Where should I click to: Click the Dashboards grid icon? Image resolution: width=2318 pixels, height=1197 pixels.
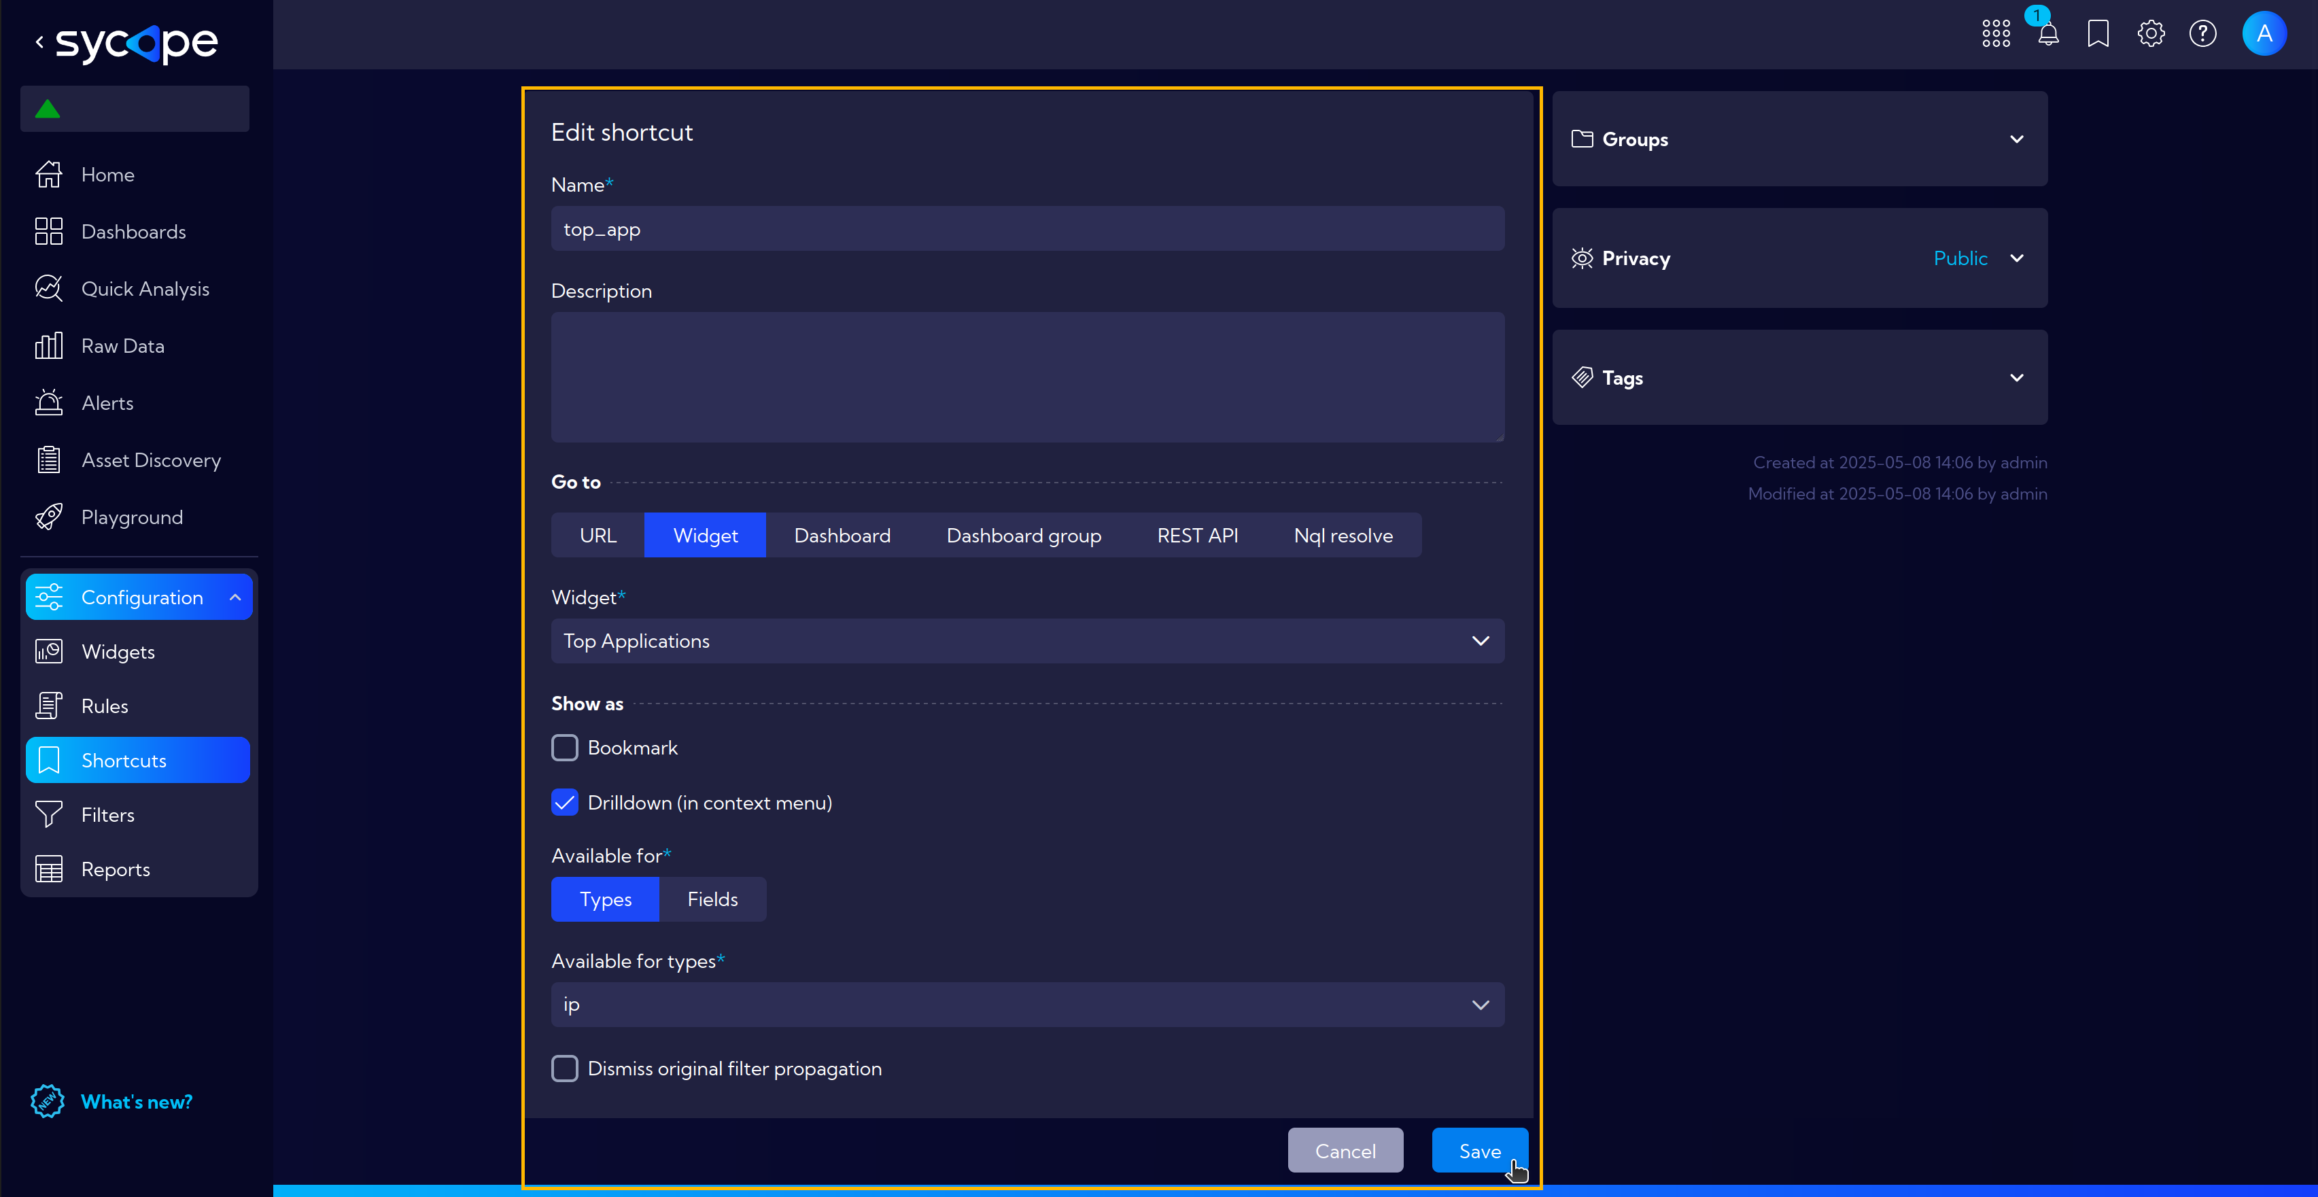click(48, 231)
